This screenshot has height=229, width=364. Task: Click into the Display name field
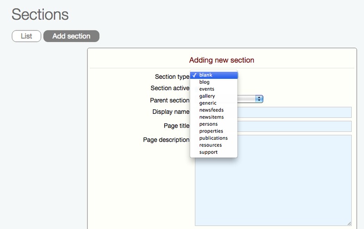[x=294, y=112]
